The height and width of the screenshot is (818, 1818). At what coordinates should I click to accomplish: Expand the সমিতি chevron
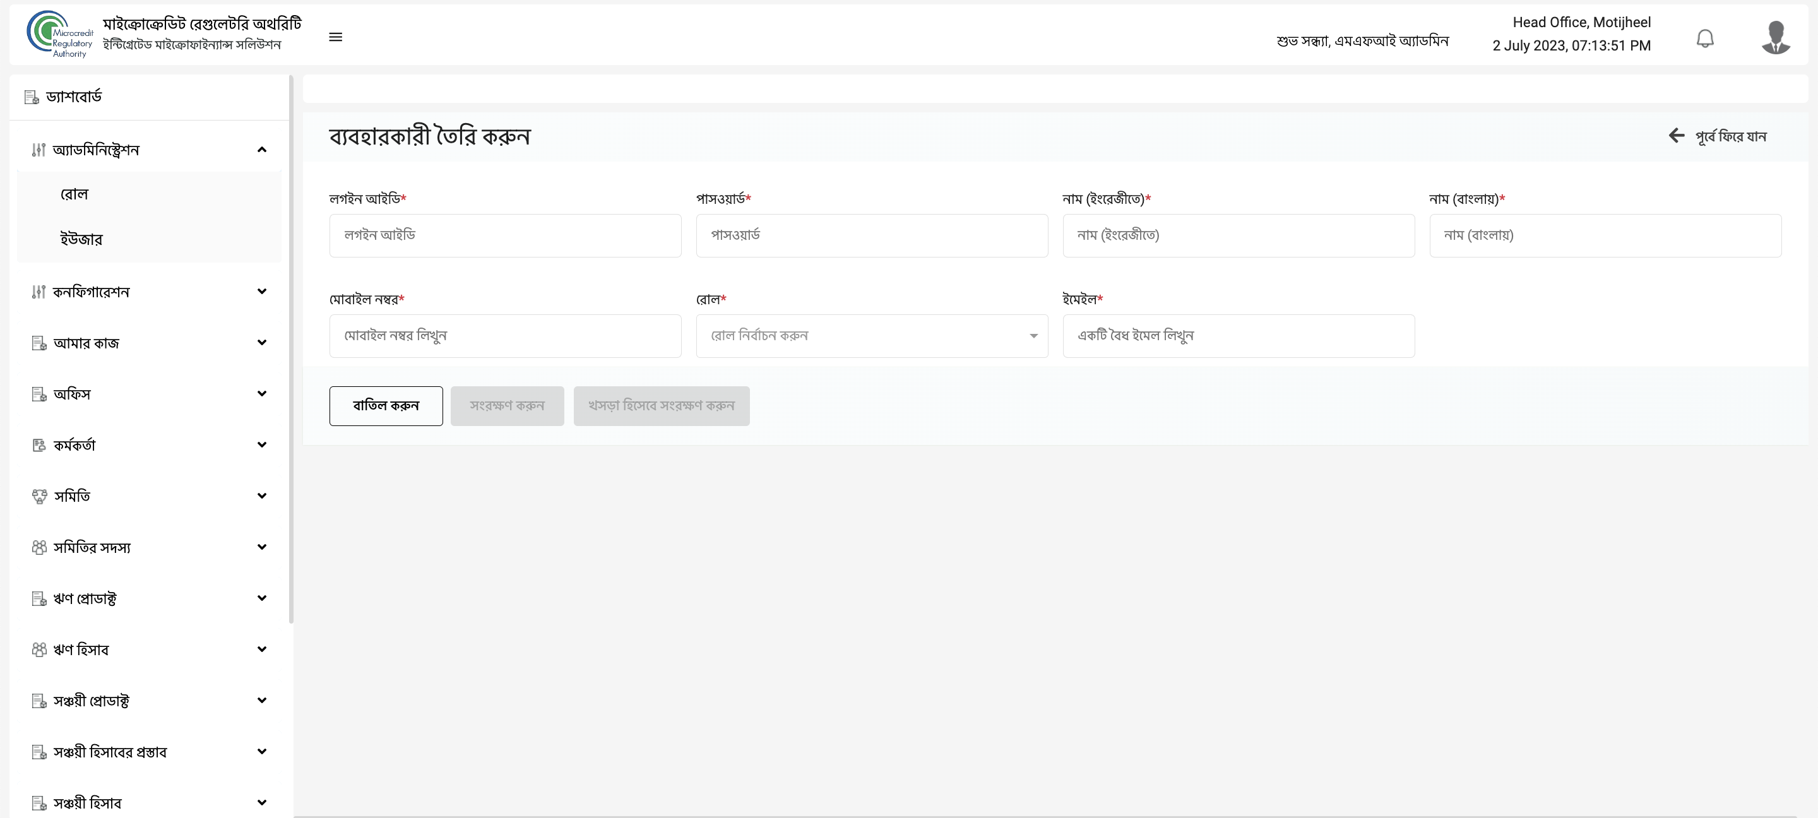click(262, 495)
